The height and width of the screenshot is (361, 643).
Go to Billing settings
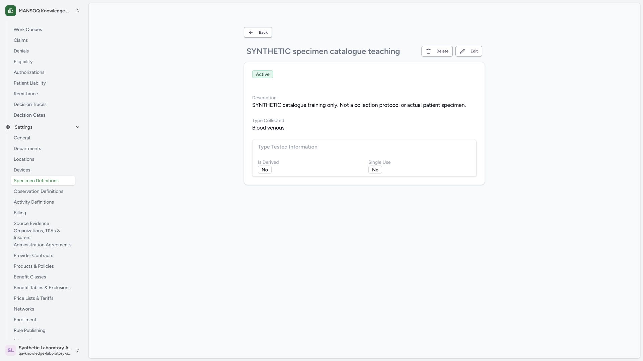(x=43, y=213)
